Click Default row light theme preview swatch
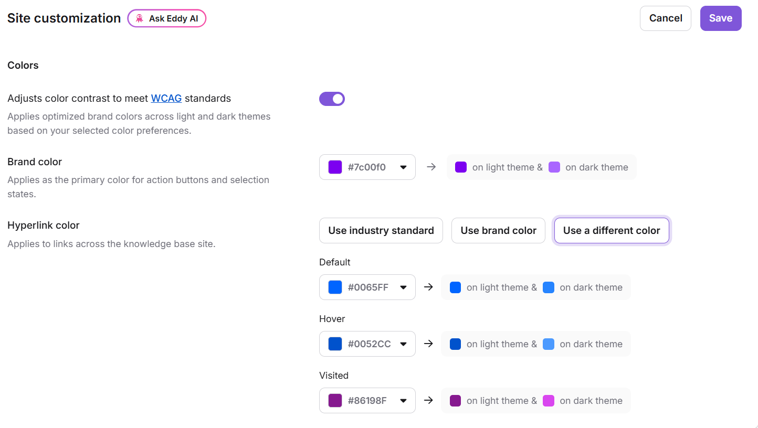758x428 pixels. click(456, 287)
